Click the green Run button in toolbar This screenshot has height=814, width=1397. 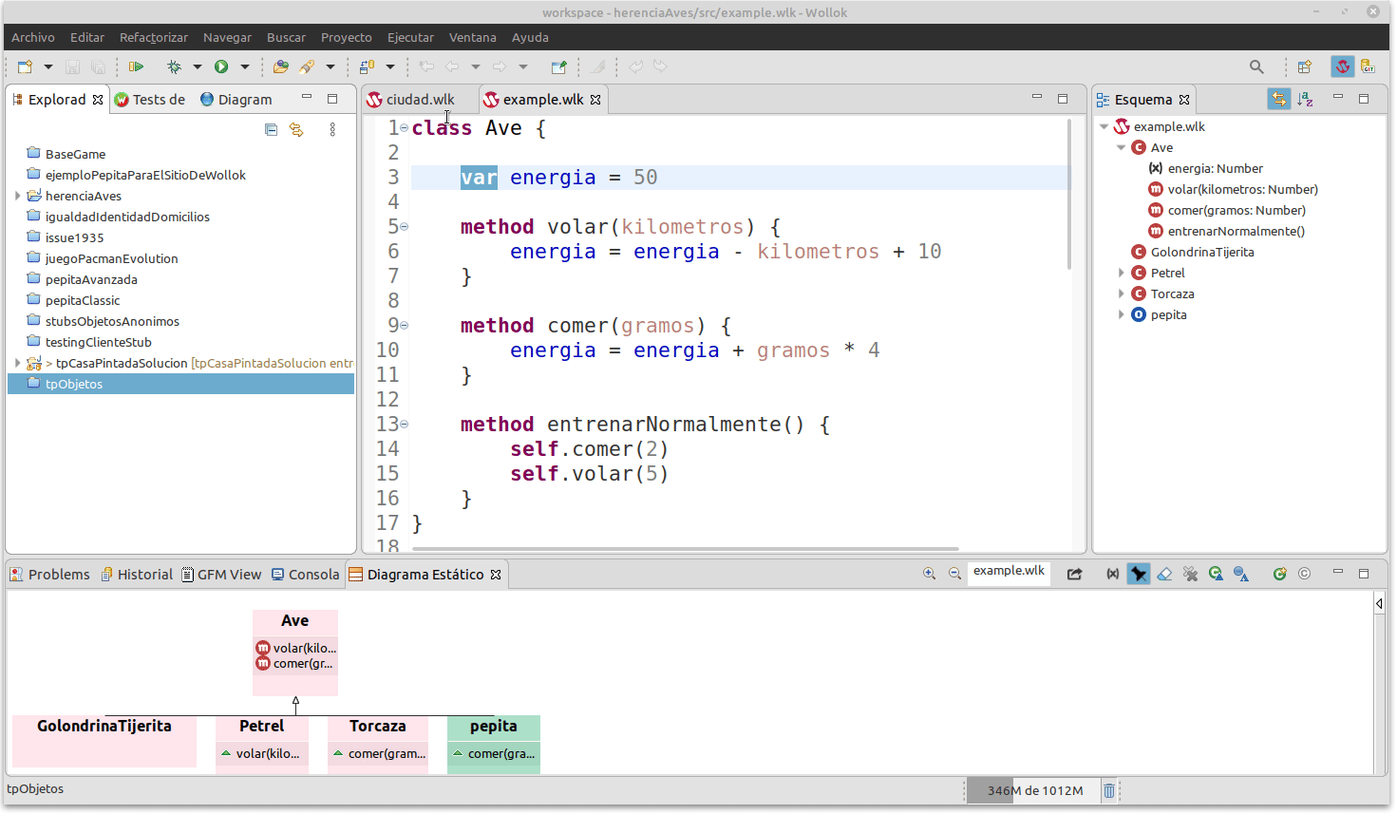tap(221, 66)
